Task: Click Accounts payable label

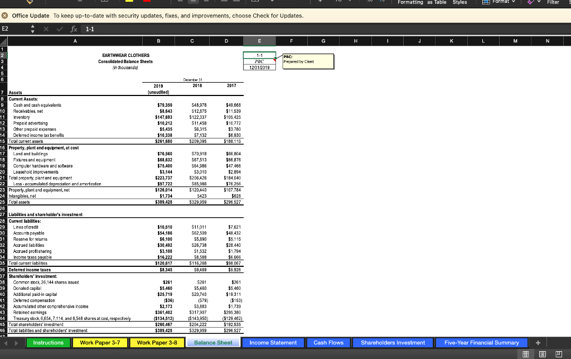Action: pyautogui.click(x=29, y=233)
